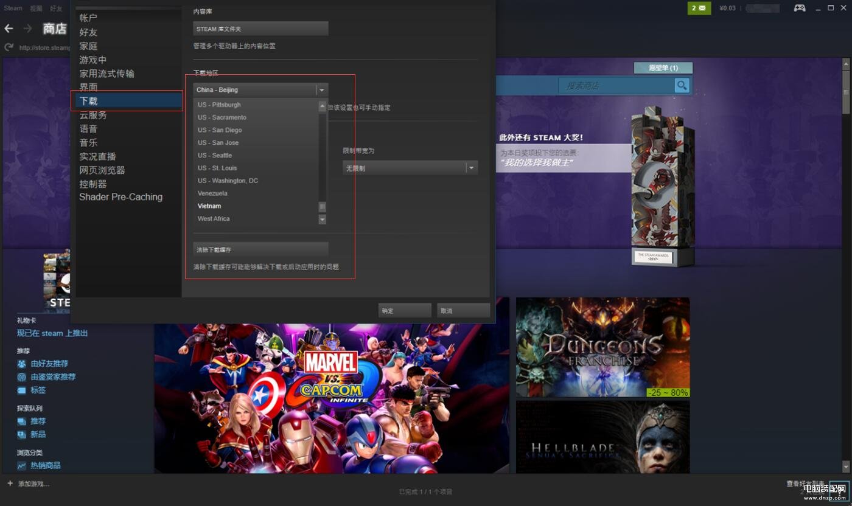Click the curator recommendations icon
The width and height of the screenshot is (852, 506).
tap(22, 377)
